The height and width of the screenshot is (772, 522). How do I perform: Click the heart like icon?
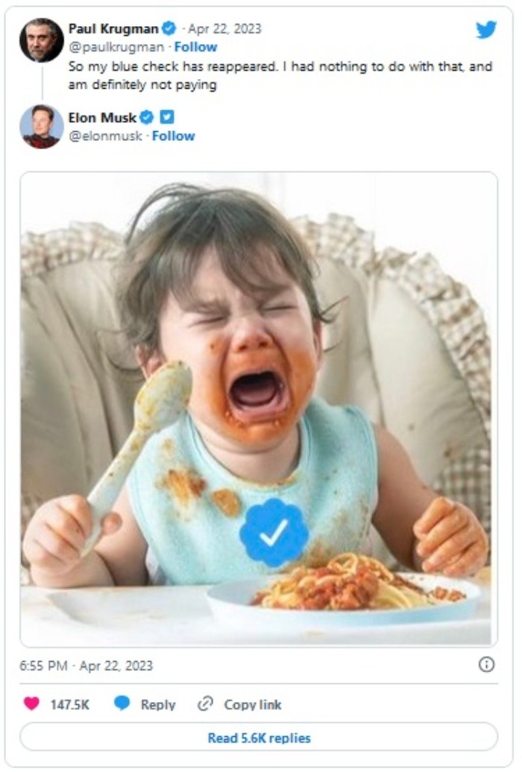point(31,703)
